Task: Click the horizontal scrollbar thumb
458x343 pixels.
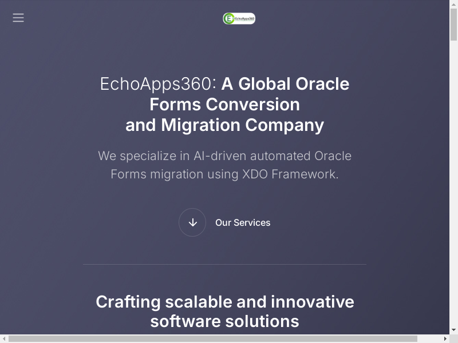Action: (x=212, y=338)
